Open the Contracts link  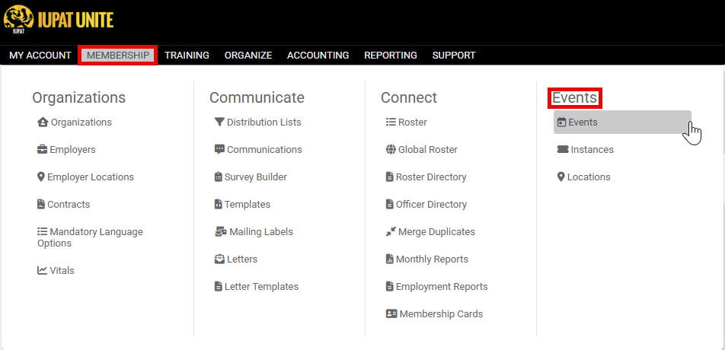pyautogui.click(x=69, y=204)
